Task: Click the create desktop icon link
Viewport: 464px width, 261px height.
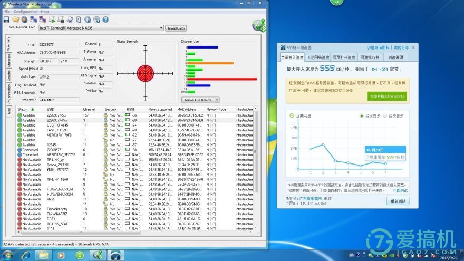Action: point(378,47)
